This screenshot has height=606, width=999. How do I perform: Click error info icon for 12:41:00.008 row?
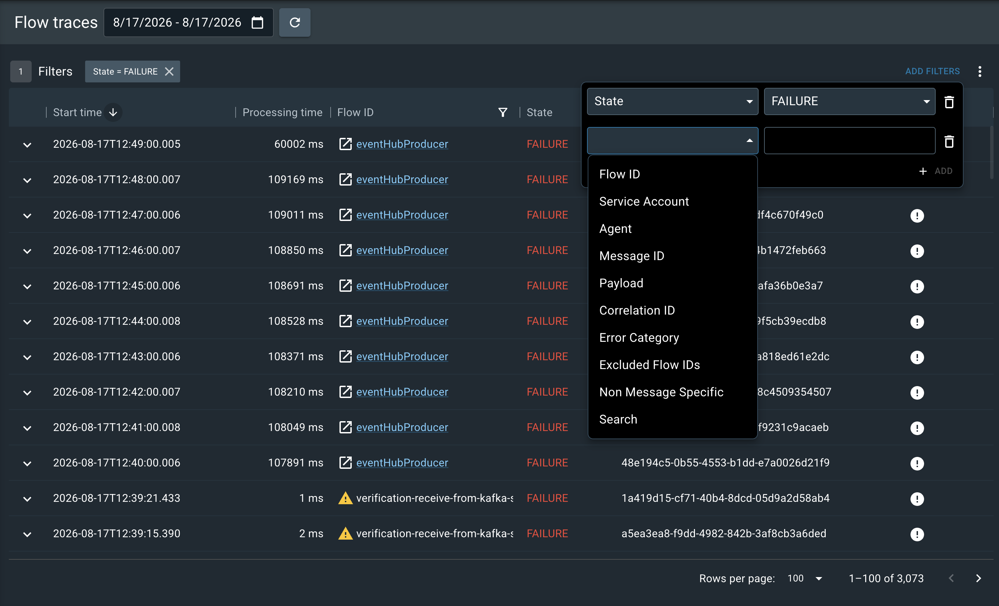click(917, 428)
